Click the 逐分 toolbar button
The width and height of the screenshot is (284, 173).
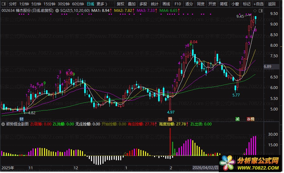click(189, 4)
